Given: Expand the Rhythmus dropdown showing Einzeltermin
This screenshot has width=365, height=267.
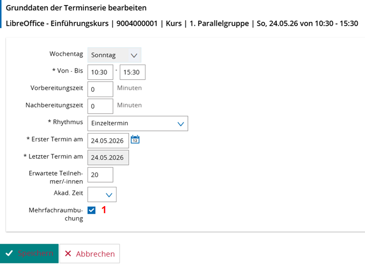Looking at the screenshot, I should click(138, 123).
